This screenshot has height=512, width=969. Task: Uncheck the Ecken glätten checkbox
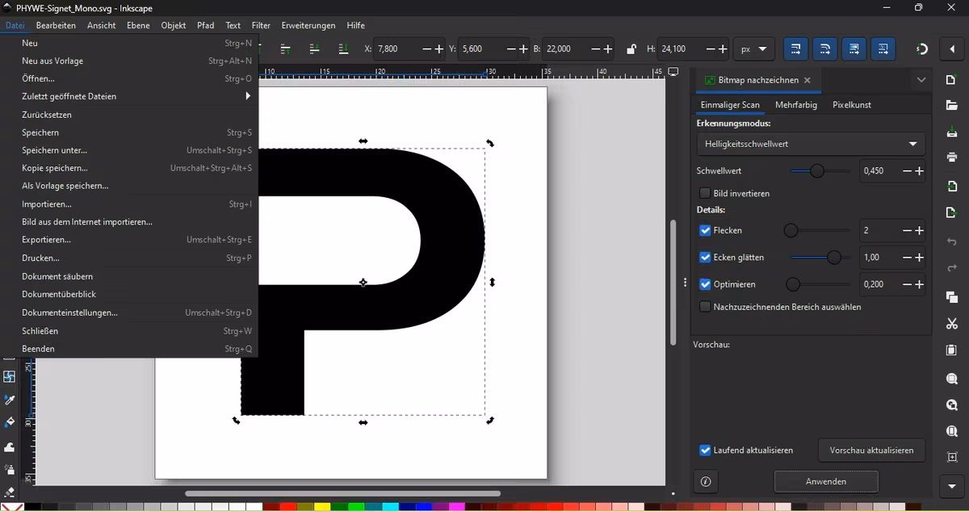705,258
